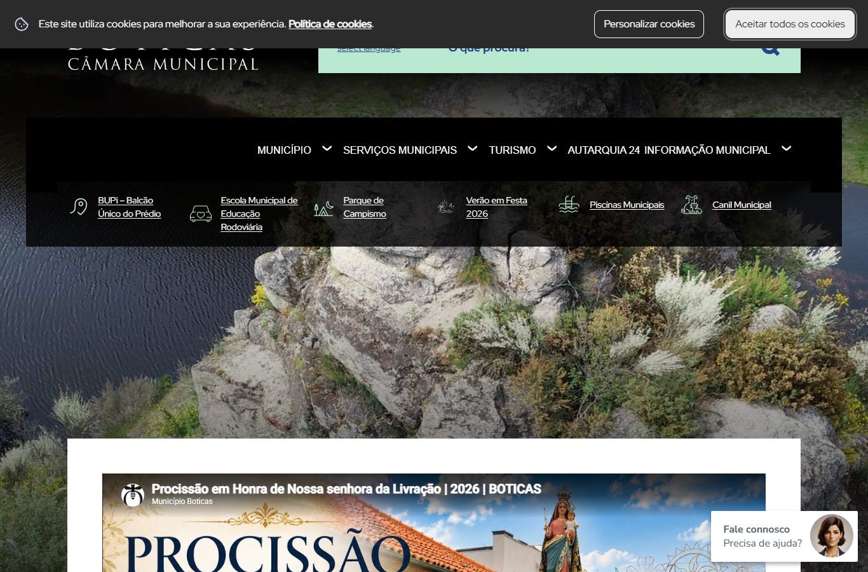Open BUPi – Balcão Único do Prédio link

129,207
